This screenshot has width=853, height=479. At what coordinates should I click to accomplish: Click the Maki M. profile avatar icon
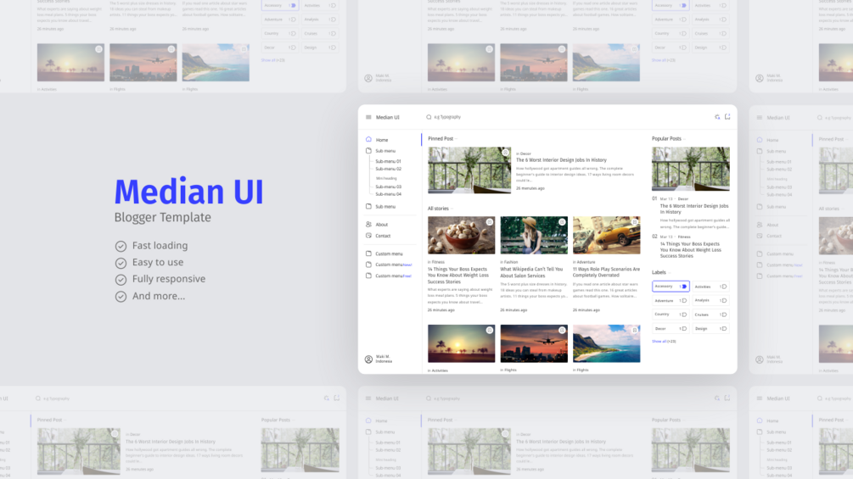point(369,359)
